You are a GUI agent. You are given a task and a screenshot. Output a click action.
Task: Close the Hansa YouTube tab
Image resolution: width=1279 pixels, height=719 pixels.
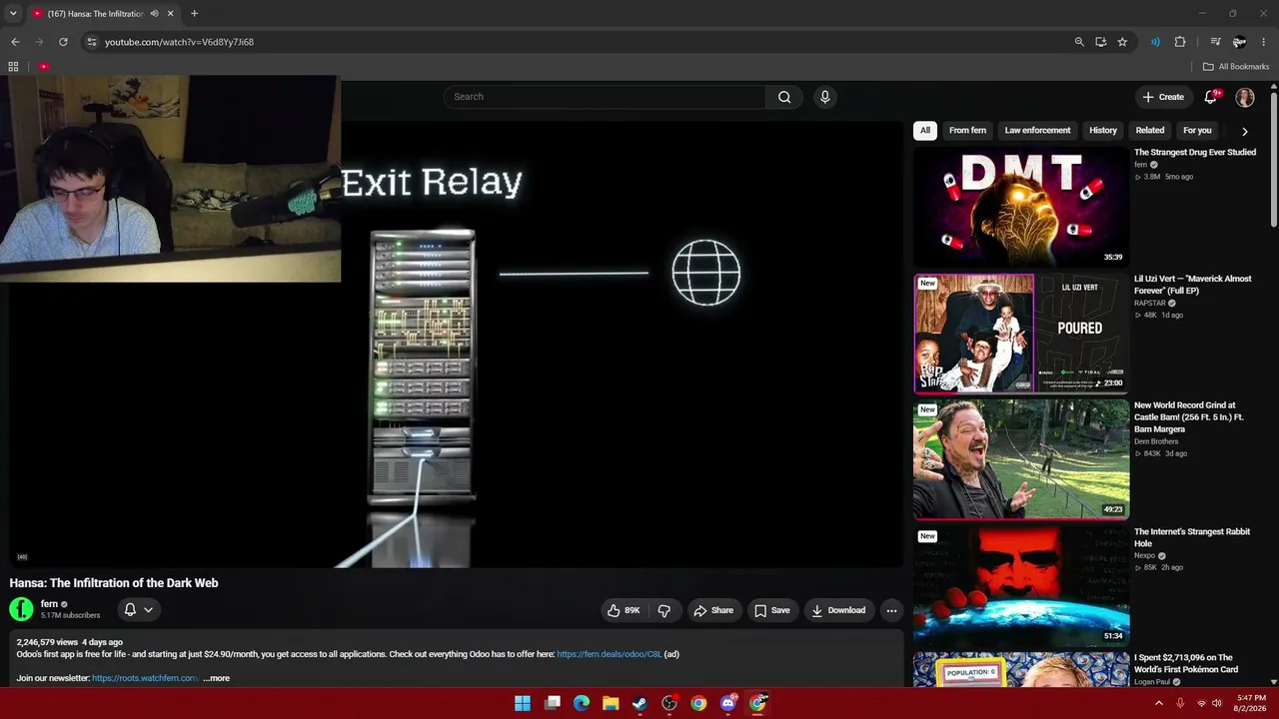coord(171,14)
